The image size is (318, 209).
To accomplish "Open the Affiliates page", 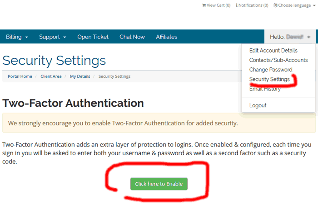I will tap(167, 37).
